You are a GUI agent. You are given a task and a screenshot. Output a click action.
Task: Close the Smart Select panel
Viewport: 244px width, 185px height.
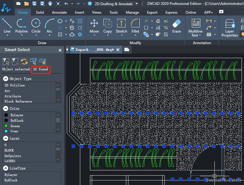tap(60, 50)
